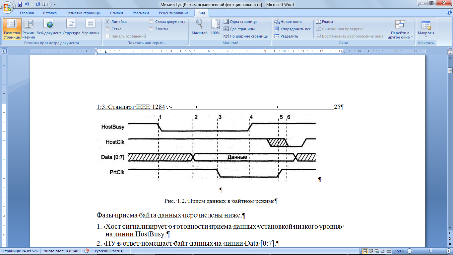Click Разделить to split the window

(286, 36)
